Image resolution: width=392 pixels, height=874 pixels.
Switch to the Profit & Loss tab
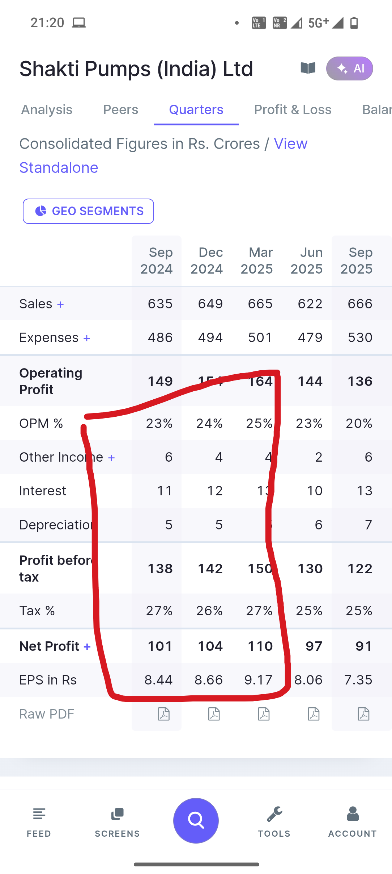[x=293, y=109]
